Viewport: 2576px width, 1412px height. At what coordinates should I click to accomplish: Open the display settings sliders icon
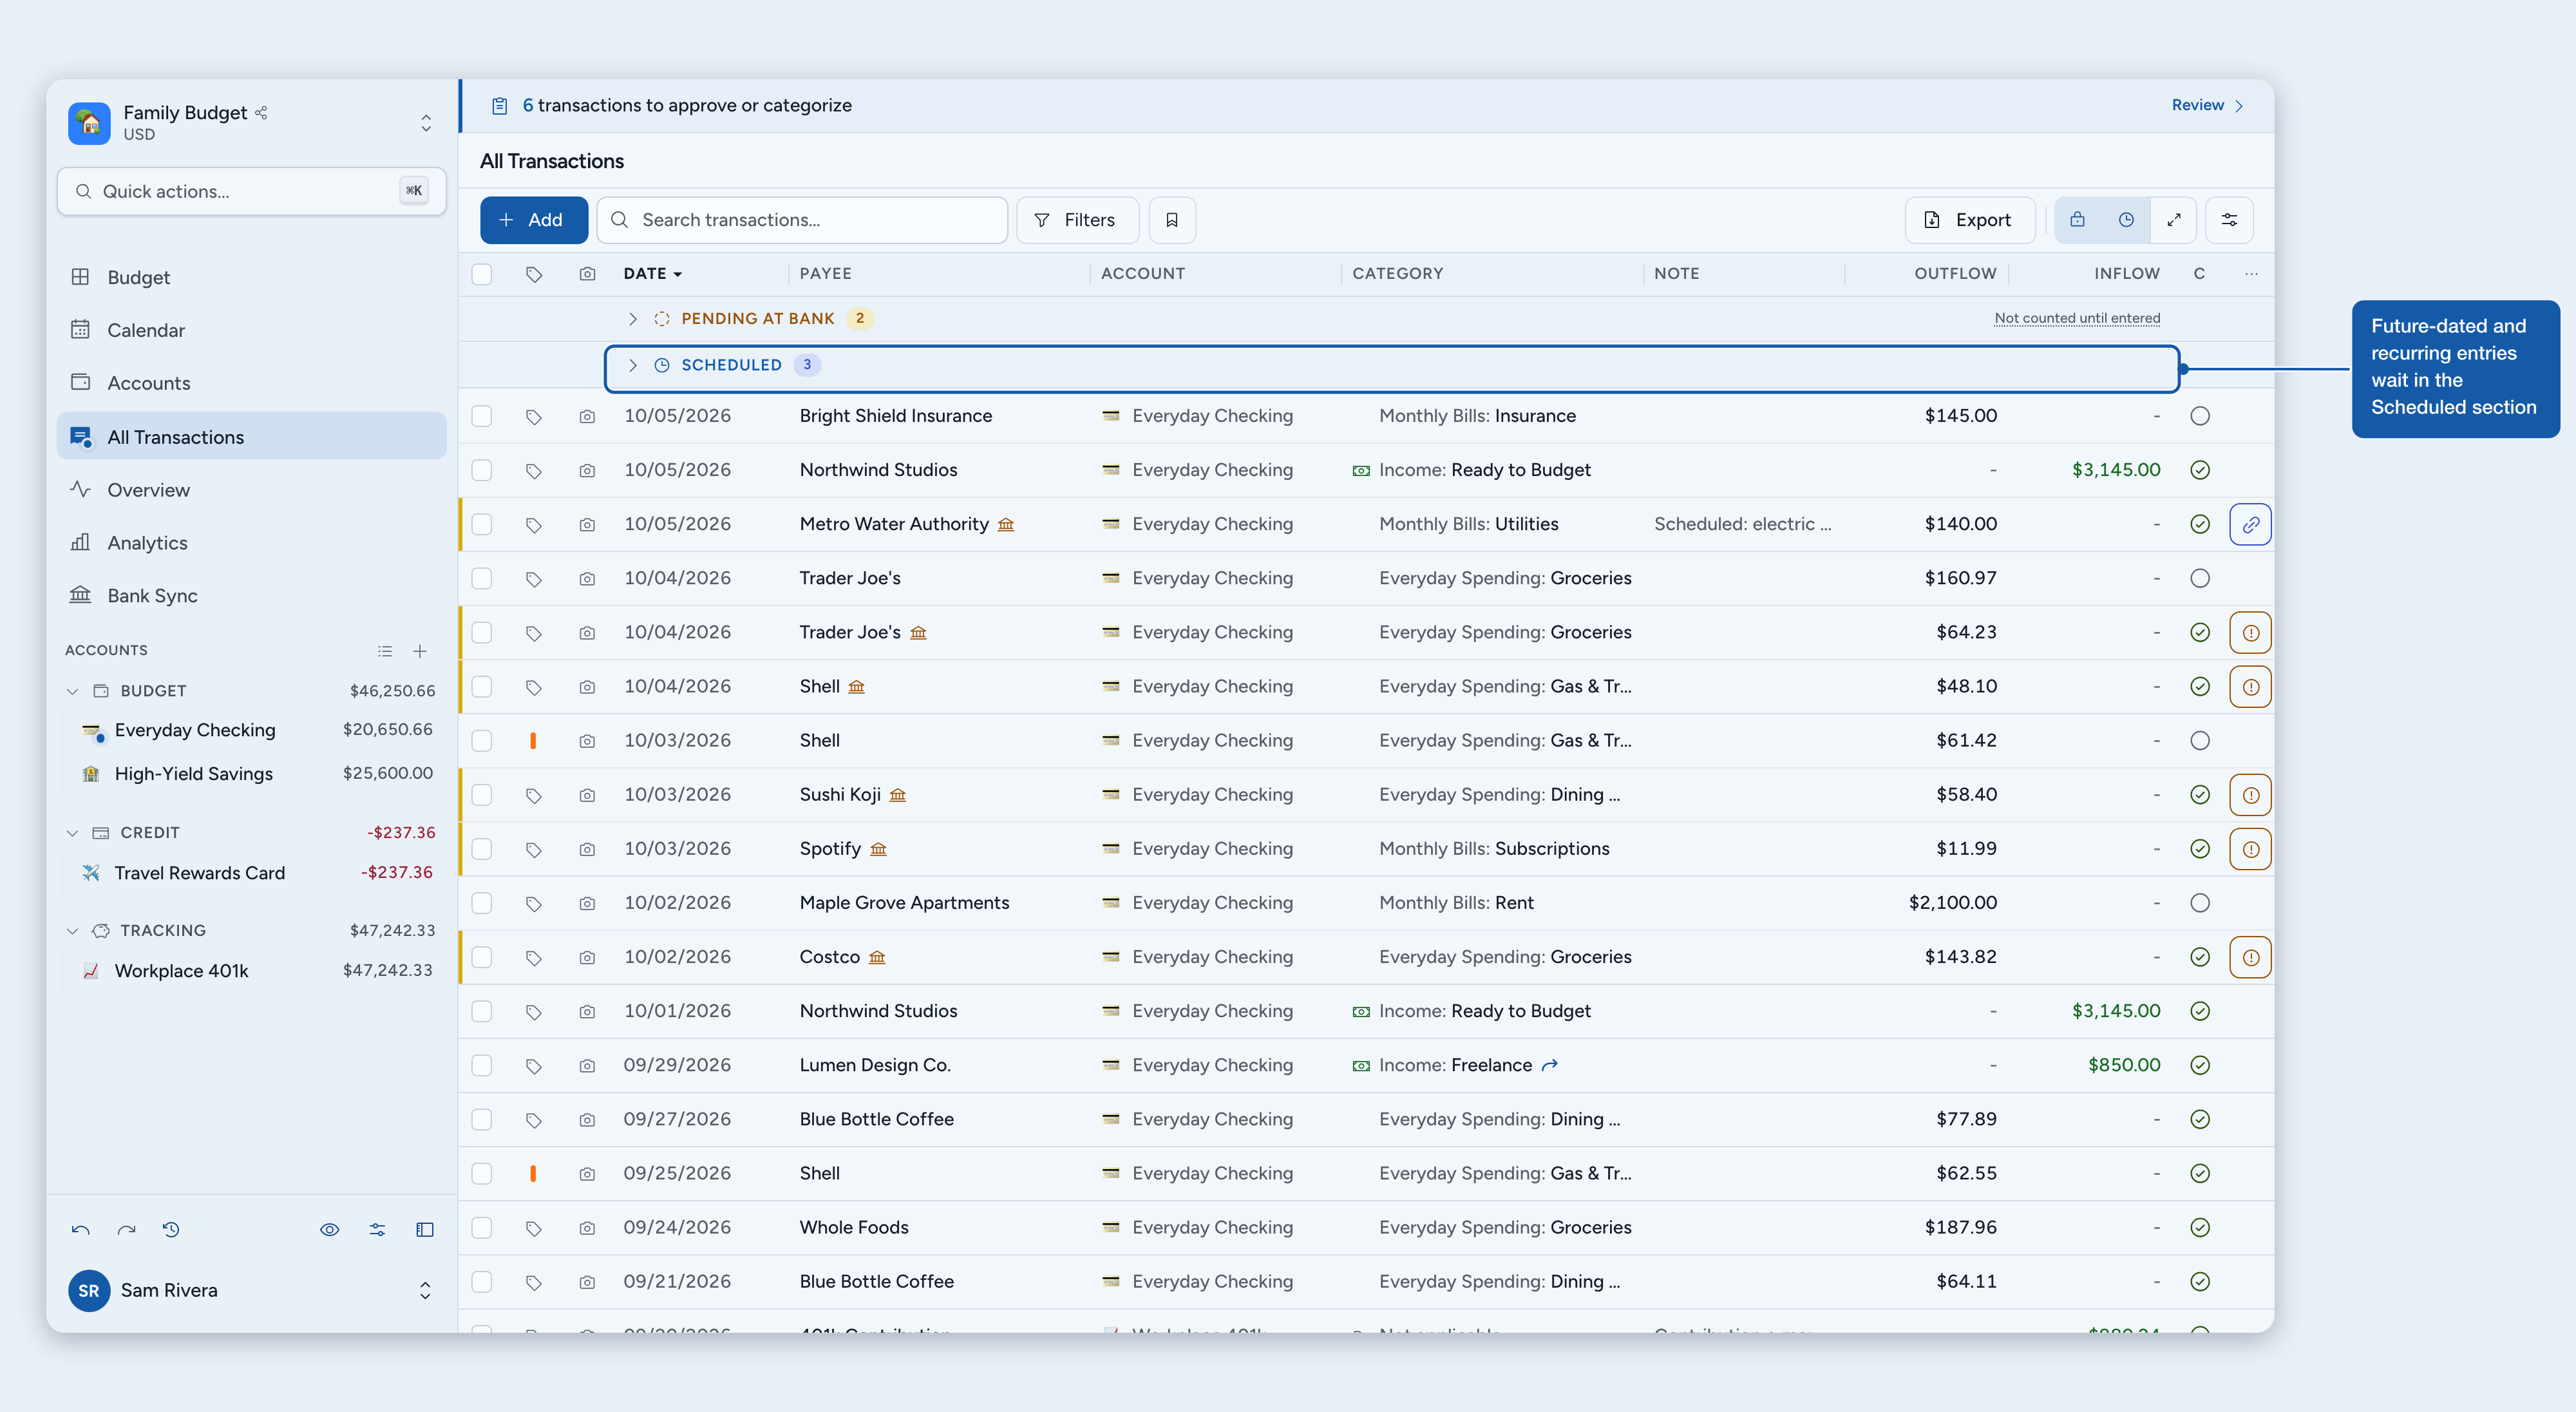[2229, 220]
